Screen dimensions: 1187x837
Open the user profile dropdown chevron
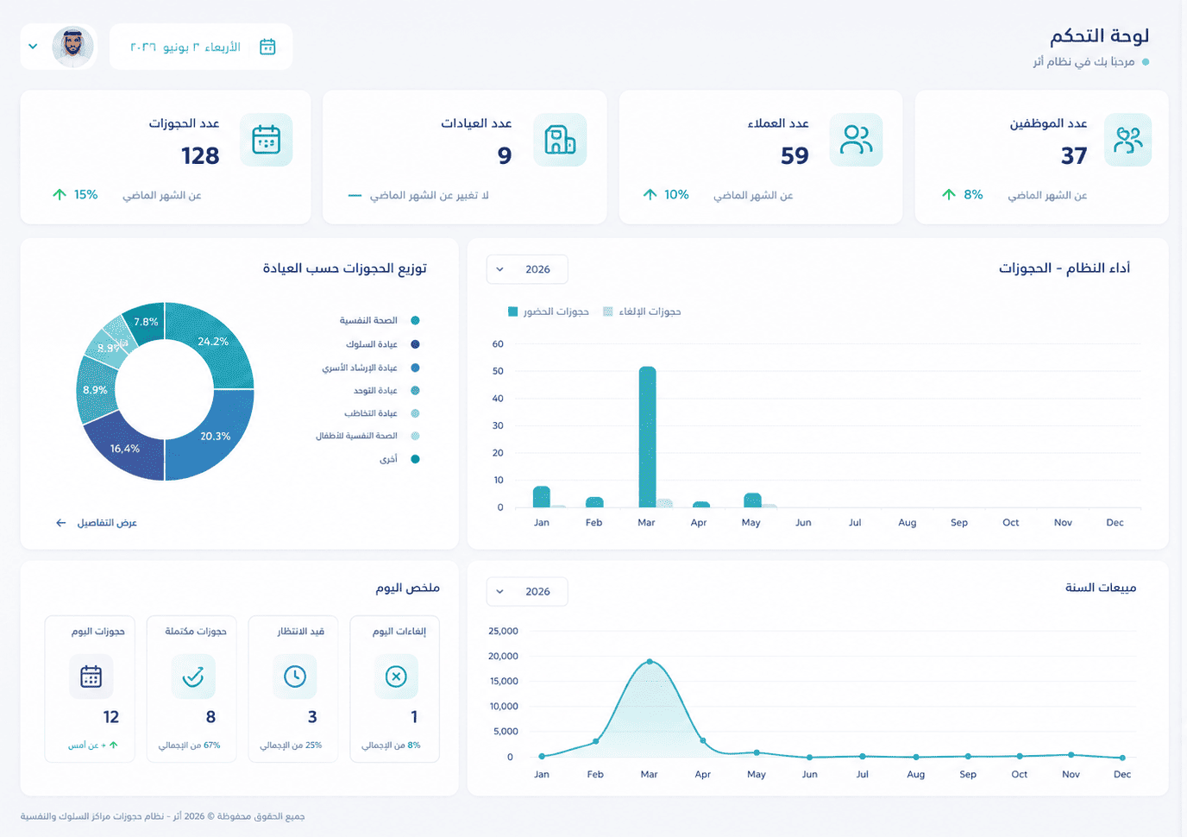pyautogui.click(x=33, y=47)
